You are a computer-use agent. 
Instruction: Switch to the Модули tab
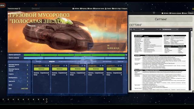click(52, 61)
